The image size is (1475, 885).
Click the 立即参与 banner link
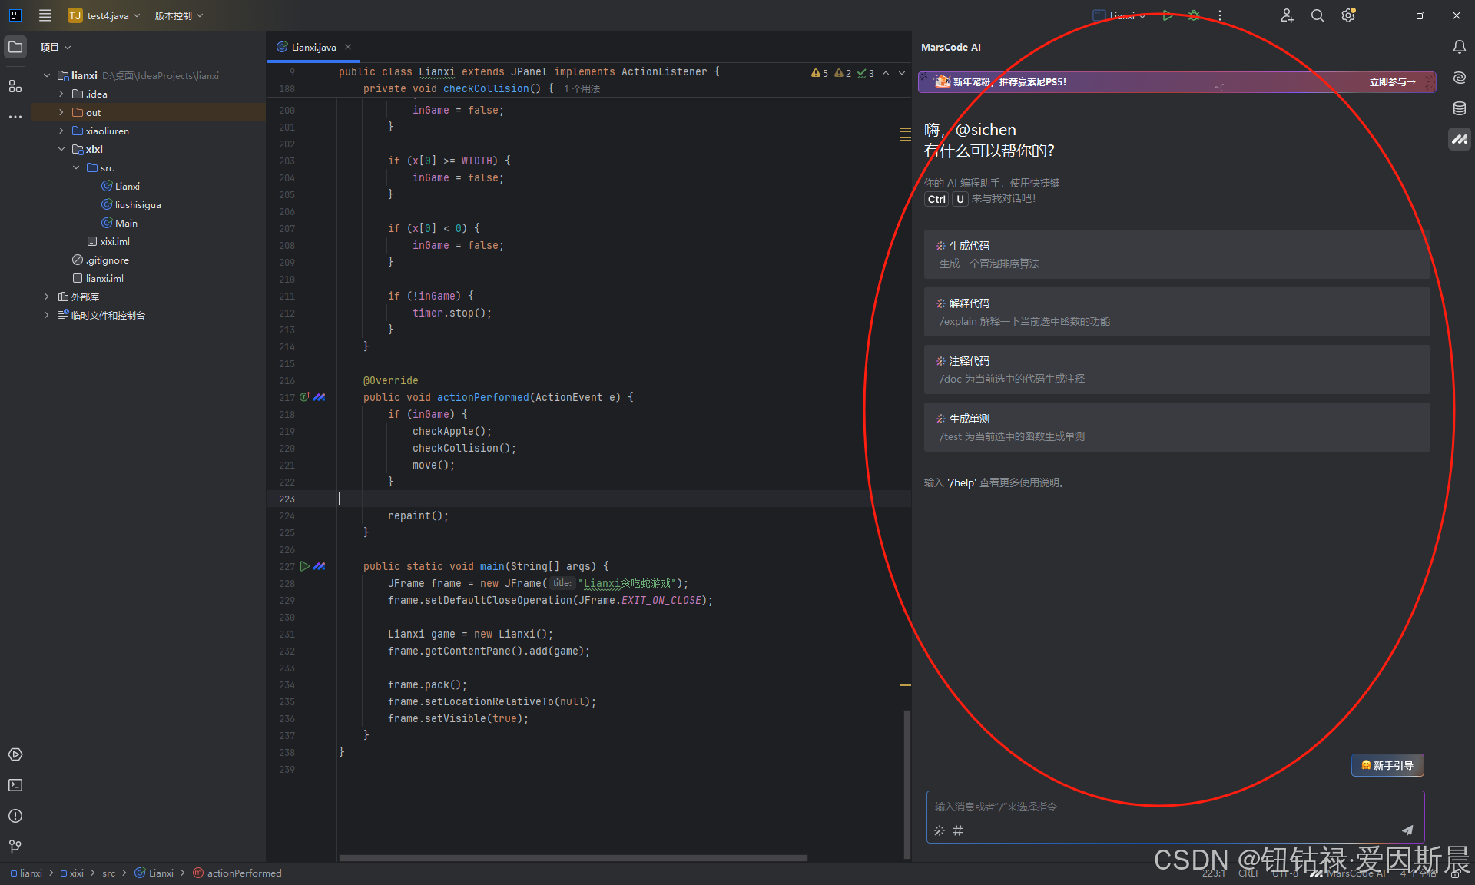point(1392,81)
